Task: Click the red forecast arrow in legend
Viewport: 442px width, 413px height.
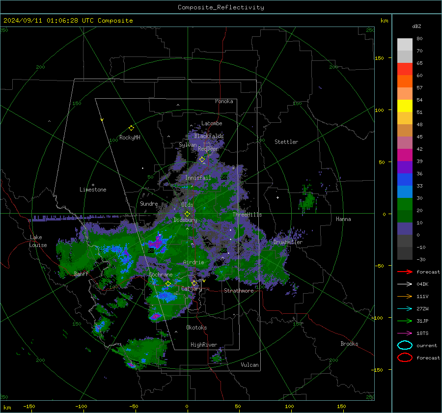Action: [x=405, y=272]
